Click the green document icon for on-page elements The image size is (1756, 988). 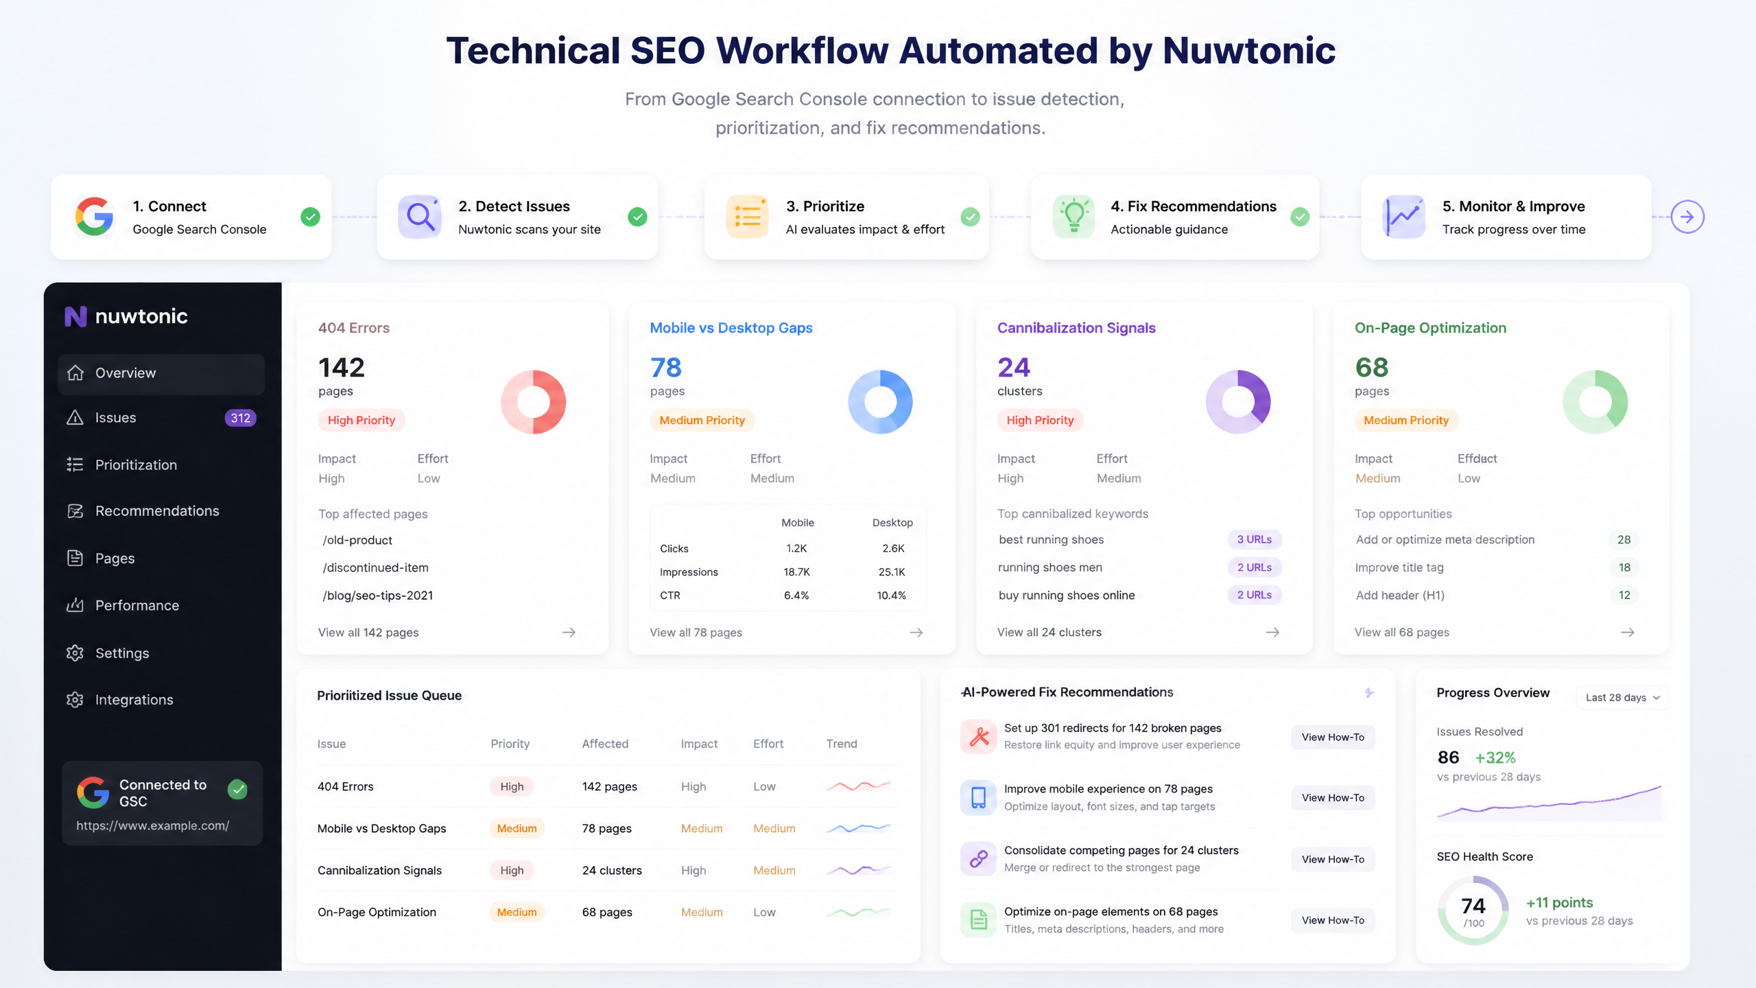[x=979, y=920]
